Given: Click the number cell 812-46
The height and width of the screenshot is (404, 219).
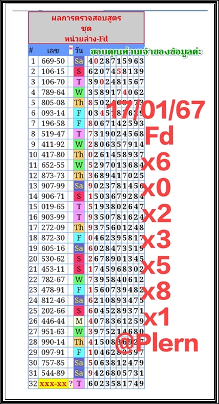Looking at the screenshot, I should 53,301.
